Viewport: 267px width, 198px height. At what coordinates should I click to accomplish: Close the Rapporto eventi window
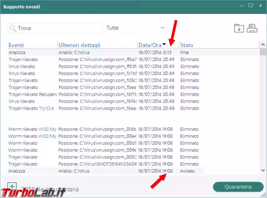click(260, 5)
